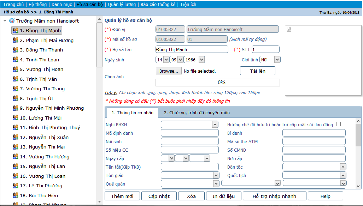Collapse the Trường Mầm non Hanoisoft tree node
This screenshot has height=206, width=363.
pyautogui.click(x=5, y=21)
